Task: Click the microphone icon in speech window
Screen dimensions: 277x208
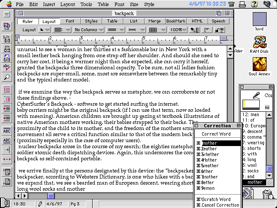Action: coord(256,95)
